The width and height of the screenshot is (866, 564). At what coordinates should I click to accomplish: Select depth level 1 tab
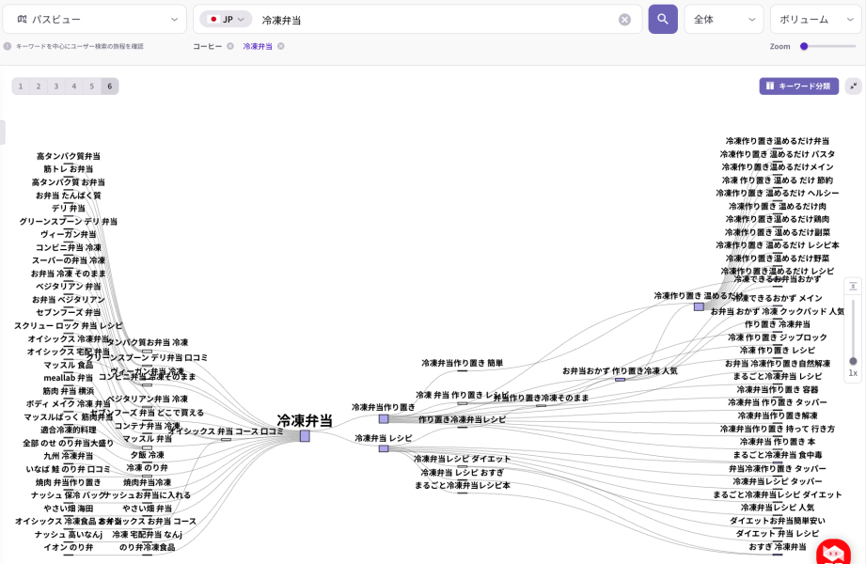point(21,86)
